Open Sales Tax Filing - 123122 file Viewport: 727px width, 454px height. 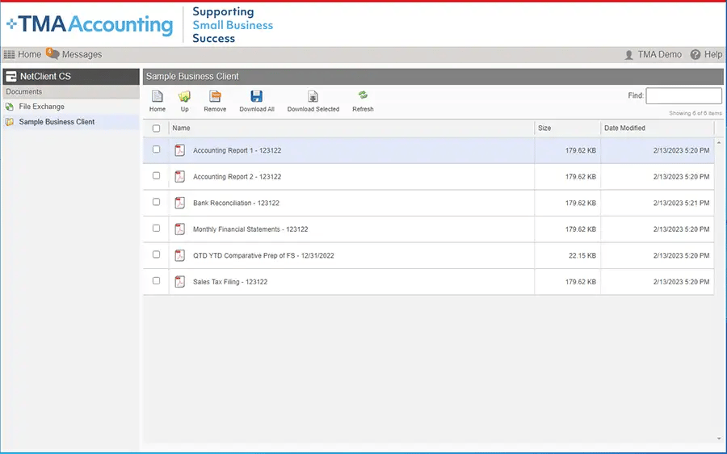(x=230, y=282)
